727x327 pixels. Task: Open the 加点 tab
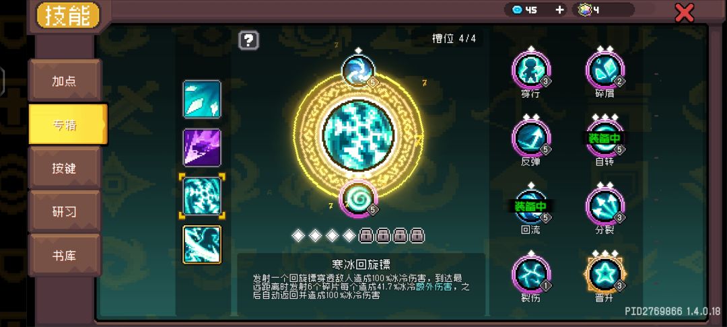click(65, 81)
